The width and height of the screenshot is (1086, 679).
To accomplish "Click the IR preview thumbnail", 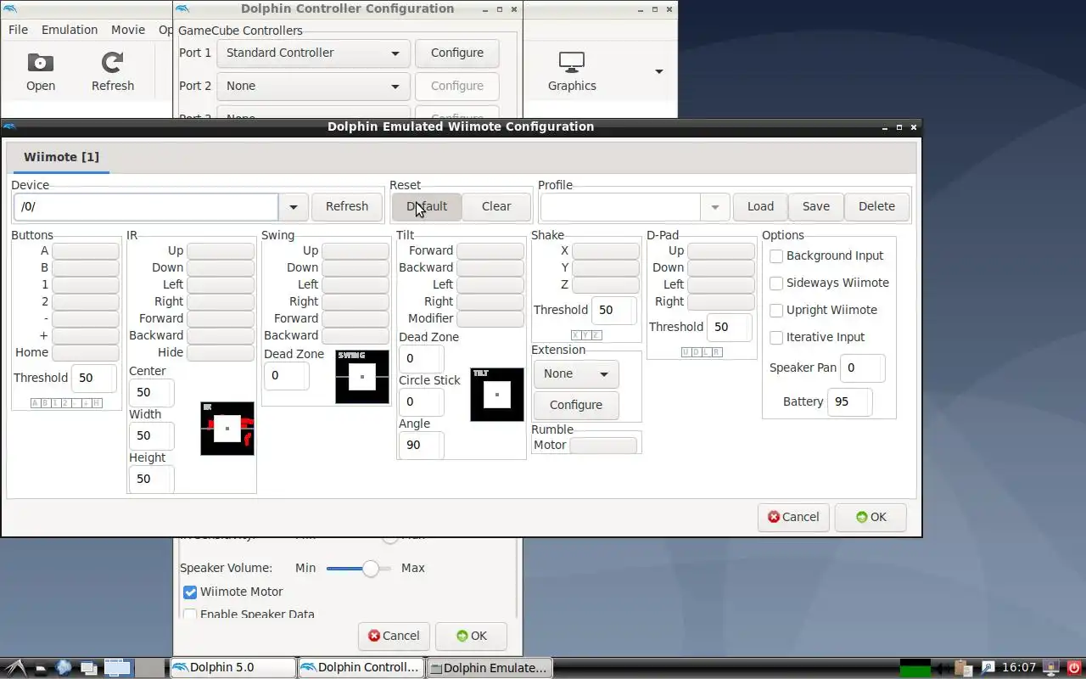I will point(227,429).
